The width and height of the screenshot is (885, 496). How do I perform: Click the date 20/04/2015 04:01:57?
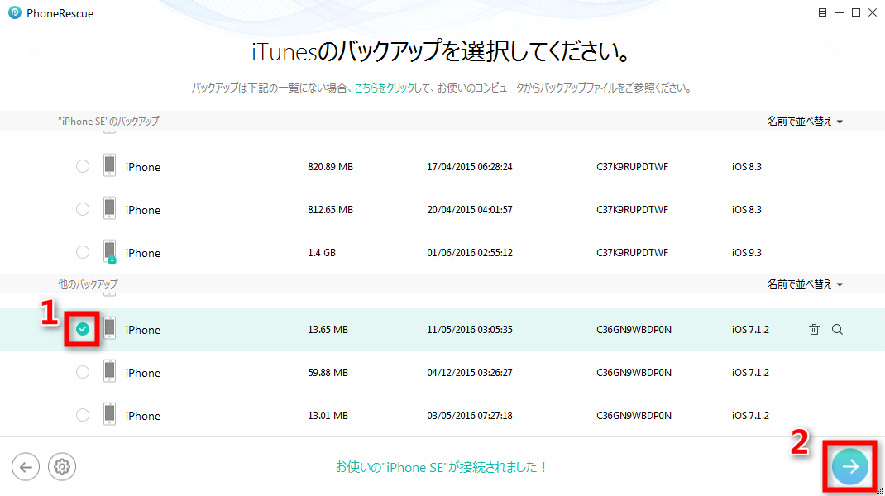pos(470,210)
